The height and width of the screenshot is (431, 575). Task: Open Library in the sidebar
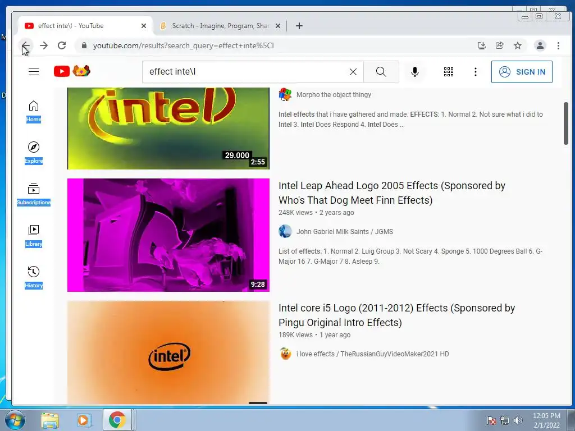coord(34,236)
